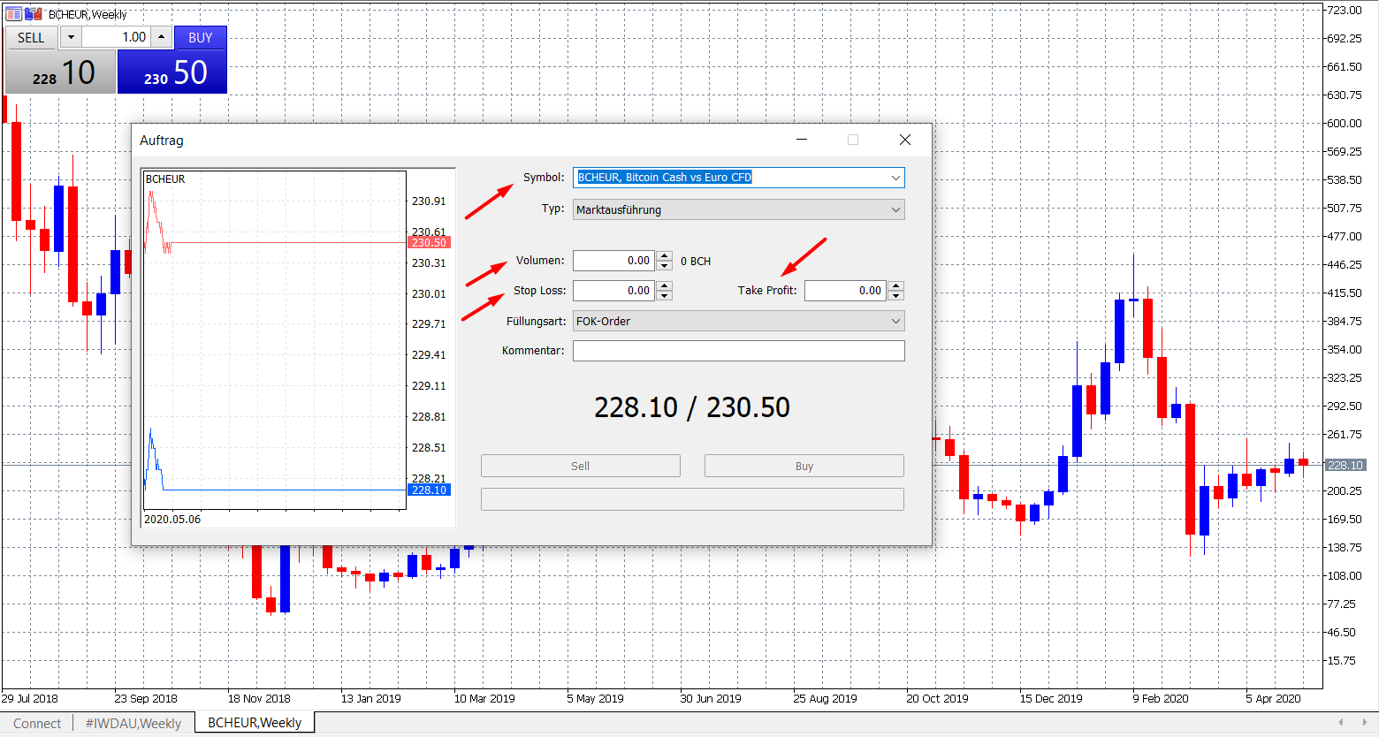Decrease Stop Loss using the down spinner
Image resolution: width=1379 pixels, height=737 pixels.
[x=665, y=295]
